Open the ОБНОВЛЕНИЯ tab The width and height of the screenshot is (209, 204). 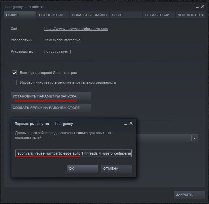[x=53, y=15]
